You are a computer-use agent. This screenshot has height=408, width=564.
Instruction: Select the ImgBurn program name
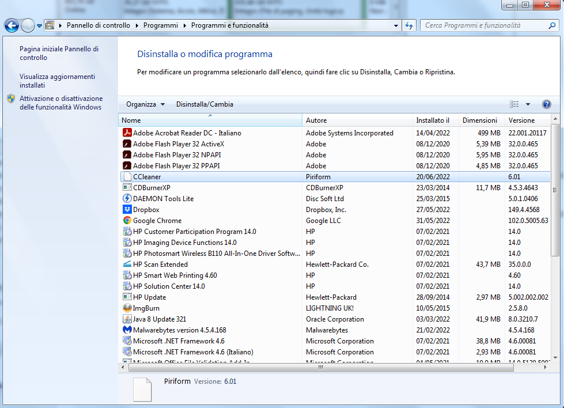coord(146,308)
